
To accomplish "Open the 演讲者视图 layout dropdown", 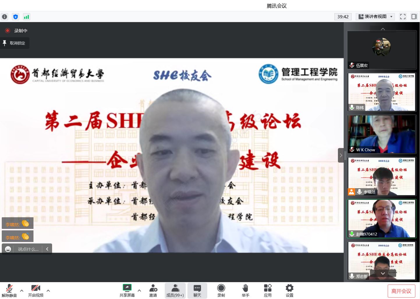I will [x=375, y=17].
